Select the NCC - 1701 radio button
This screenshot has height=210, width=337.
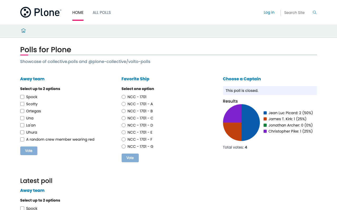pyautogui.click(x=124, y=97)
